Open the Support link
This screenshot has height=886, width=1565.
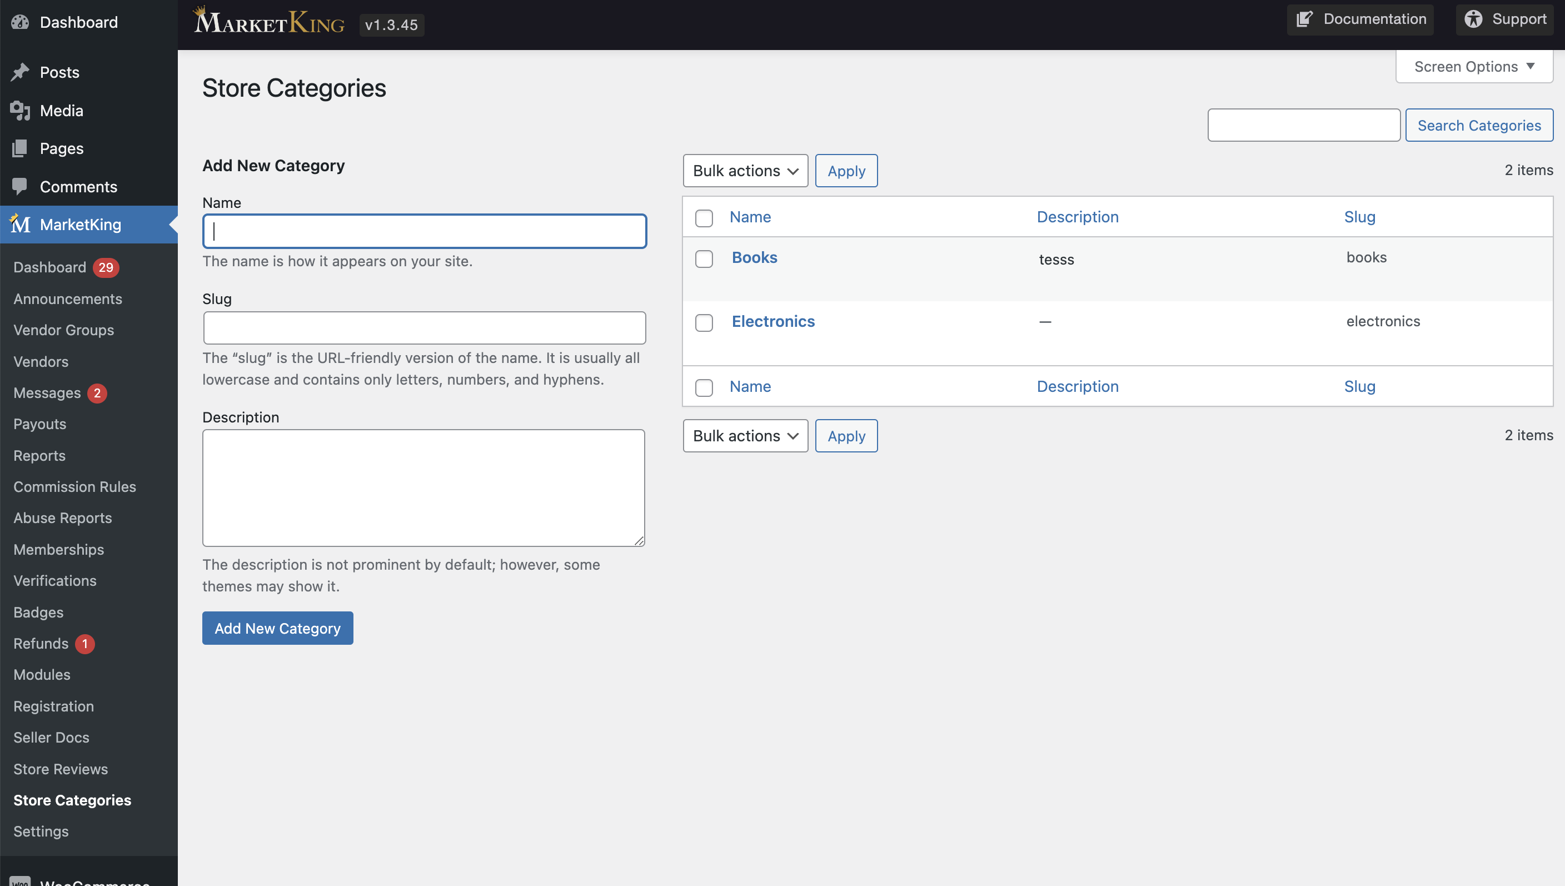pos(1504,19)
